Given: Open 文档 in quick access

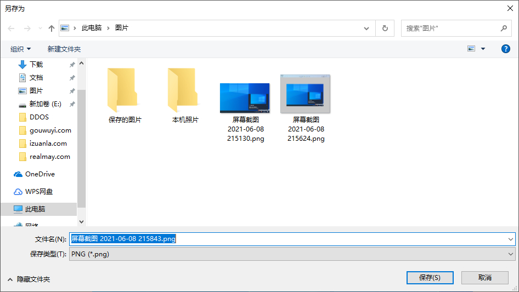Looking at the screenshot, I should (x=36, y=78).
